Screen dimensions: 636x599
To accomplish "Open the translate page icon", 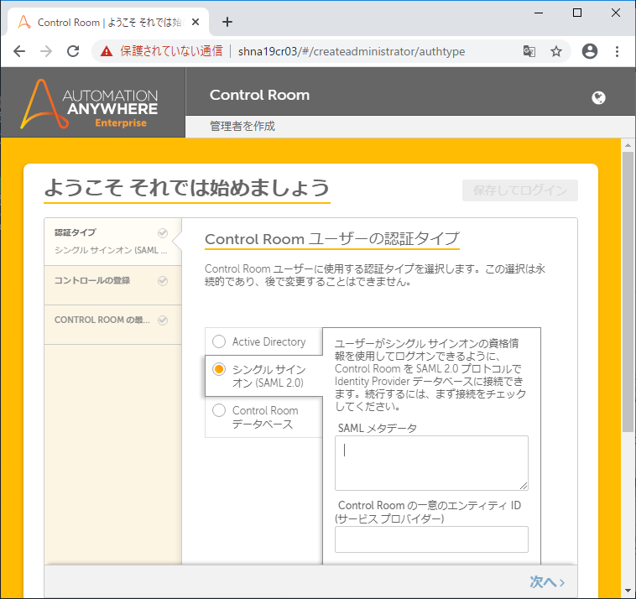I will pyautogui.click(x=529, y=51).
